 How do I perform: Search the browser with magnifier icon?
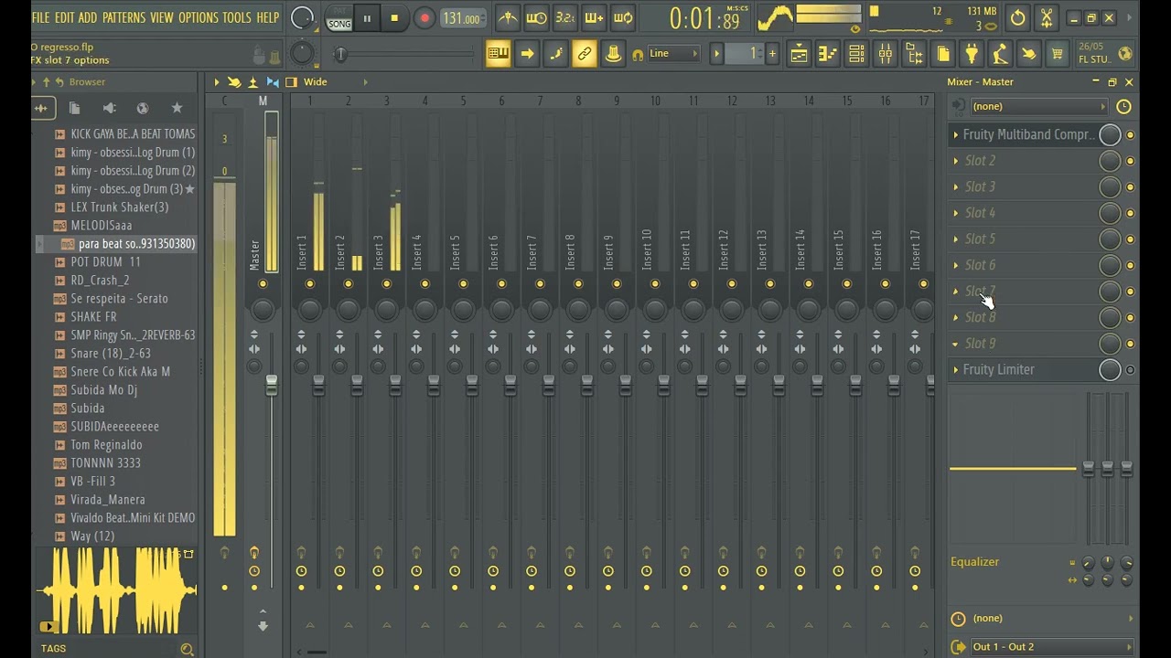click(x=187, y=650)
